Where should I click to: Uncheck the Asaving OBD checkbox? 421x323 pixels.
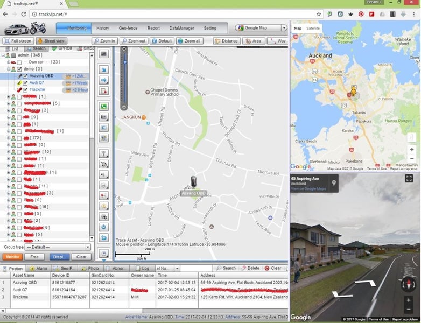coord(25,76)
